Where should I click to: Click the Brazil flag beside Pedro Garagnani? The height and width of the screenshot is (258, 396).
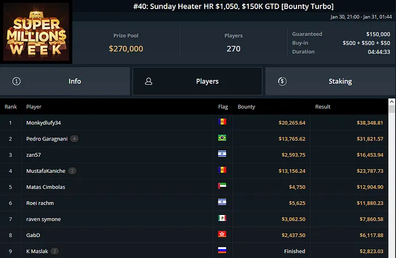[x=222, y=139]
